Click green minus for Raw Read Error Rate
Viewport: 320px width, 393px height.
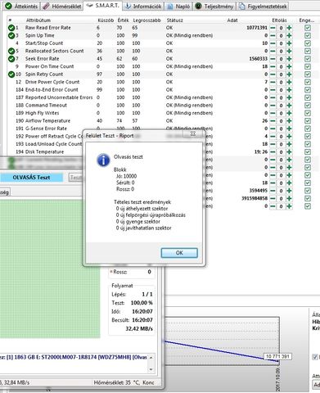tap(273, 28)
